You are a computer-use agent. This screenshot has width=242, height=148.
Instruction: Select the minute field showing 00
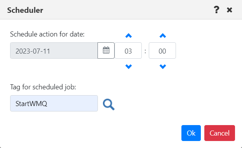162,50
